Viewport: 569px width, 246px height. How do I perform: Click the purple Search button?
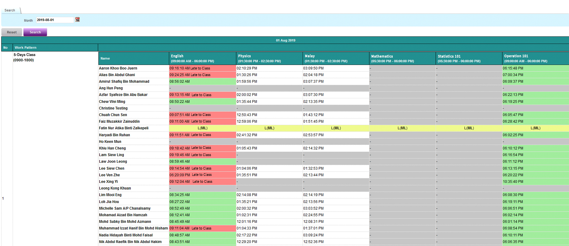tap(35, 32)
